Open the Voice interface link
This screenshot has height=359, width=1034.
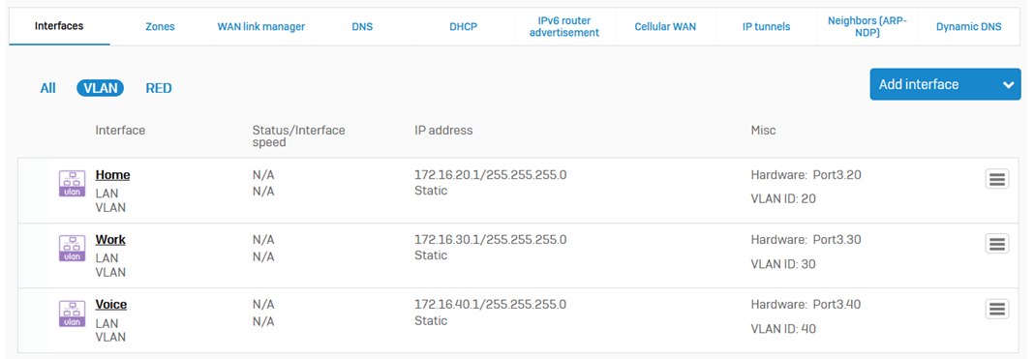click(110, 305)
